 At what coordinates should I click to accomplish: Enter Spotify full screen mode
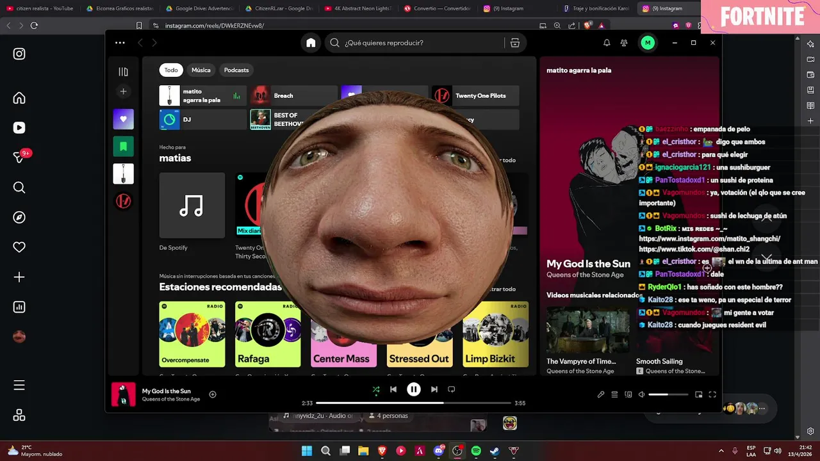(x=712, y=395)
